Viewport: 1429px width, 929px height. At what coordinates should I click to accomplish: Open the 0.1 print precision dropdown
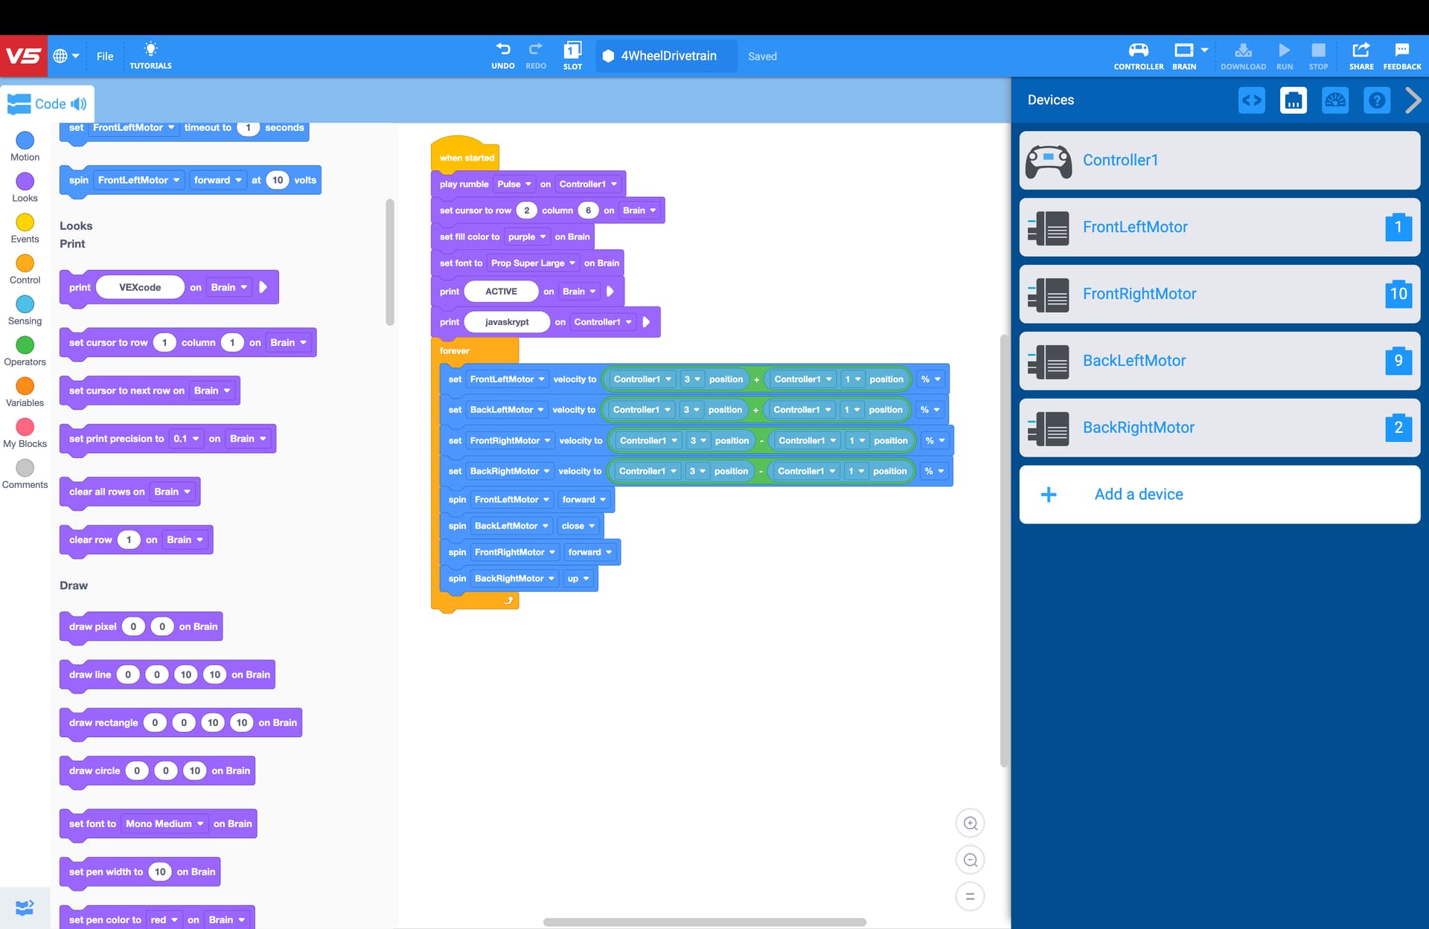(186, 439)
